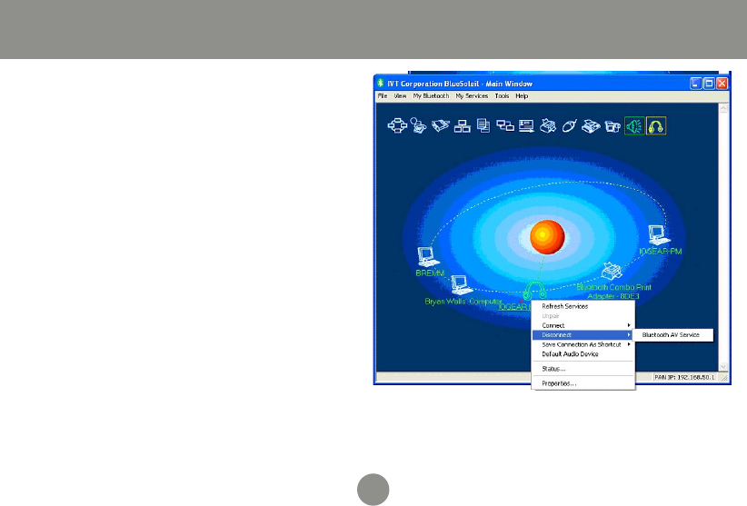747x506 pixels.
Task: Select the Object Push service icon
Action: [x=526, y=125]
